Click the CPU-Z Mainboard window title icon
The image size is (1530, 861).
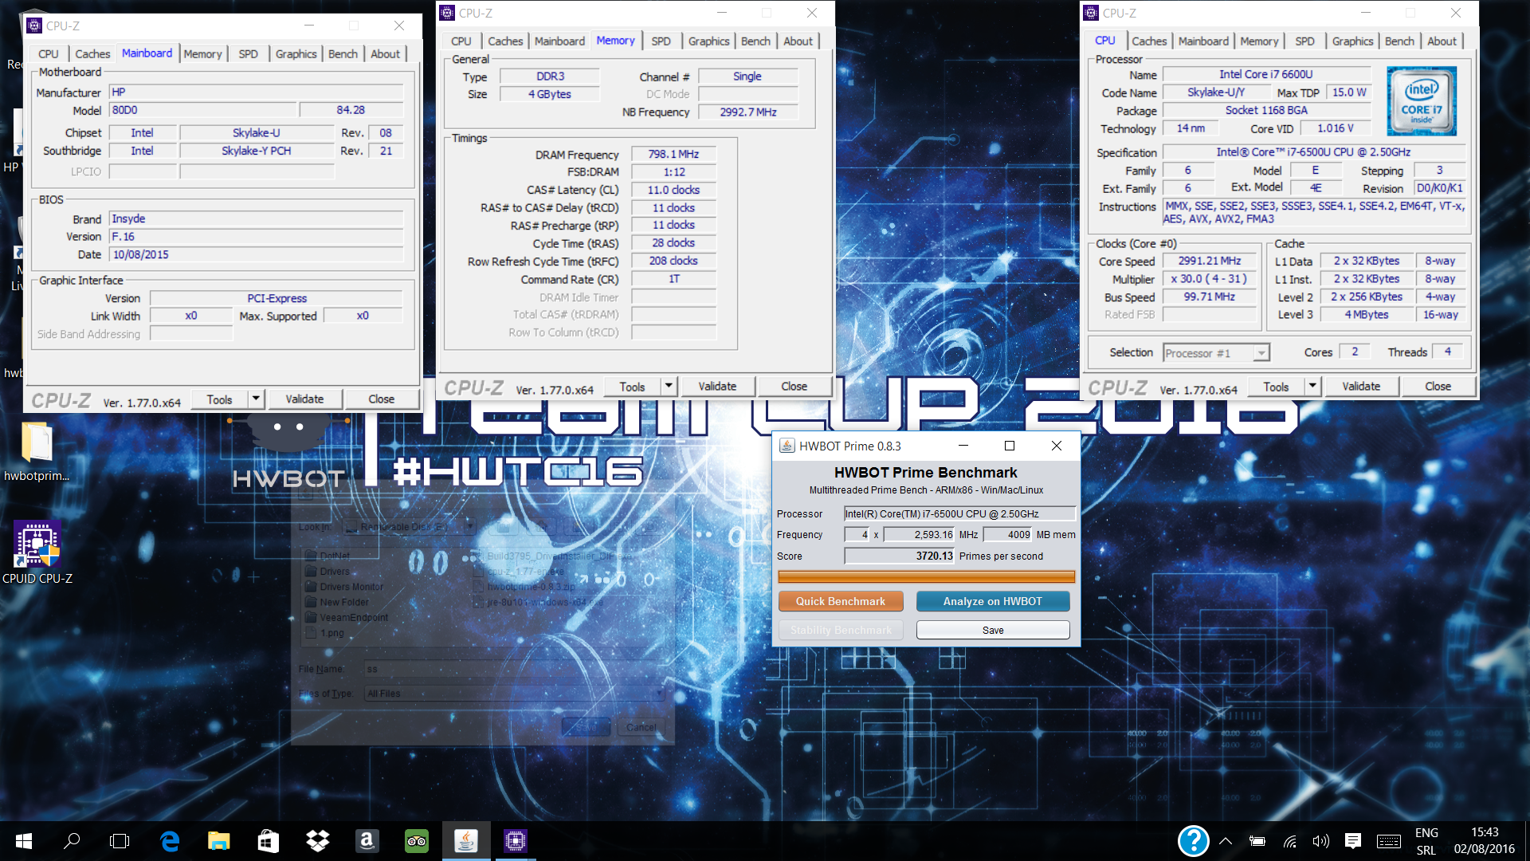click(x=34, y=26)
